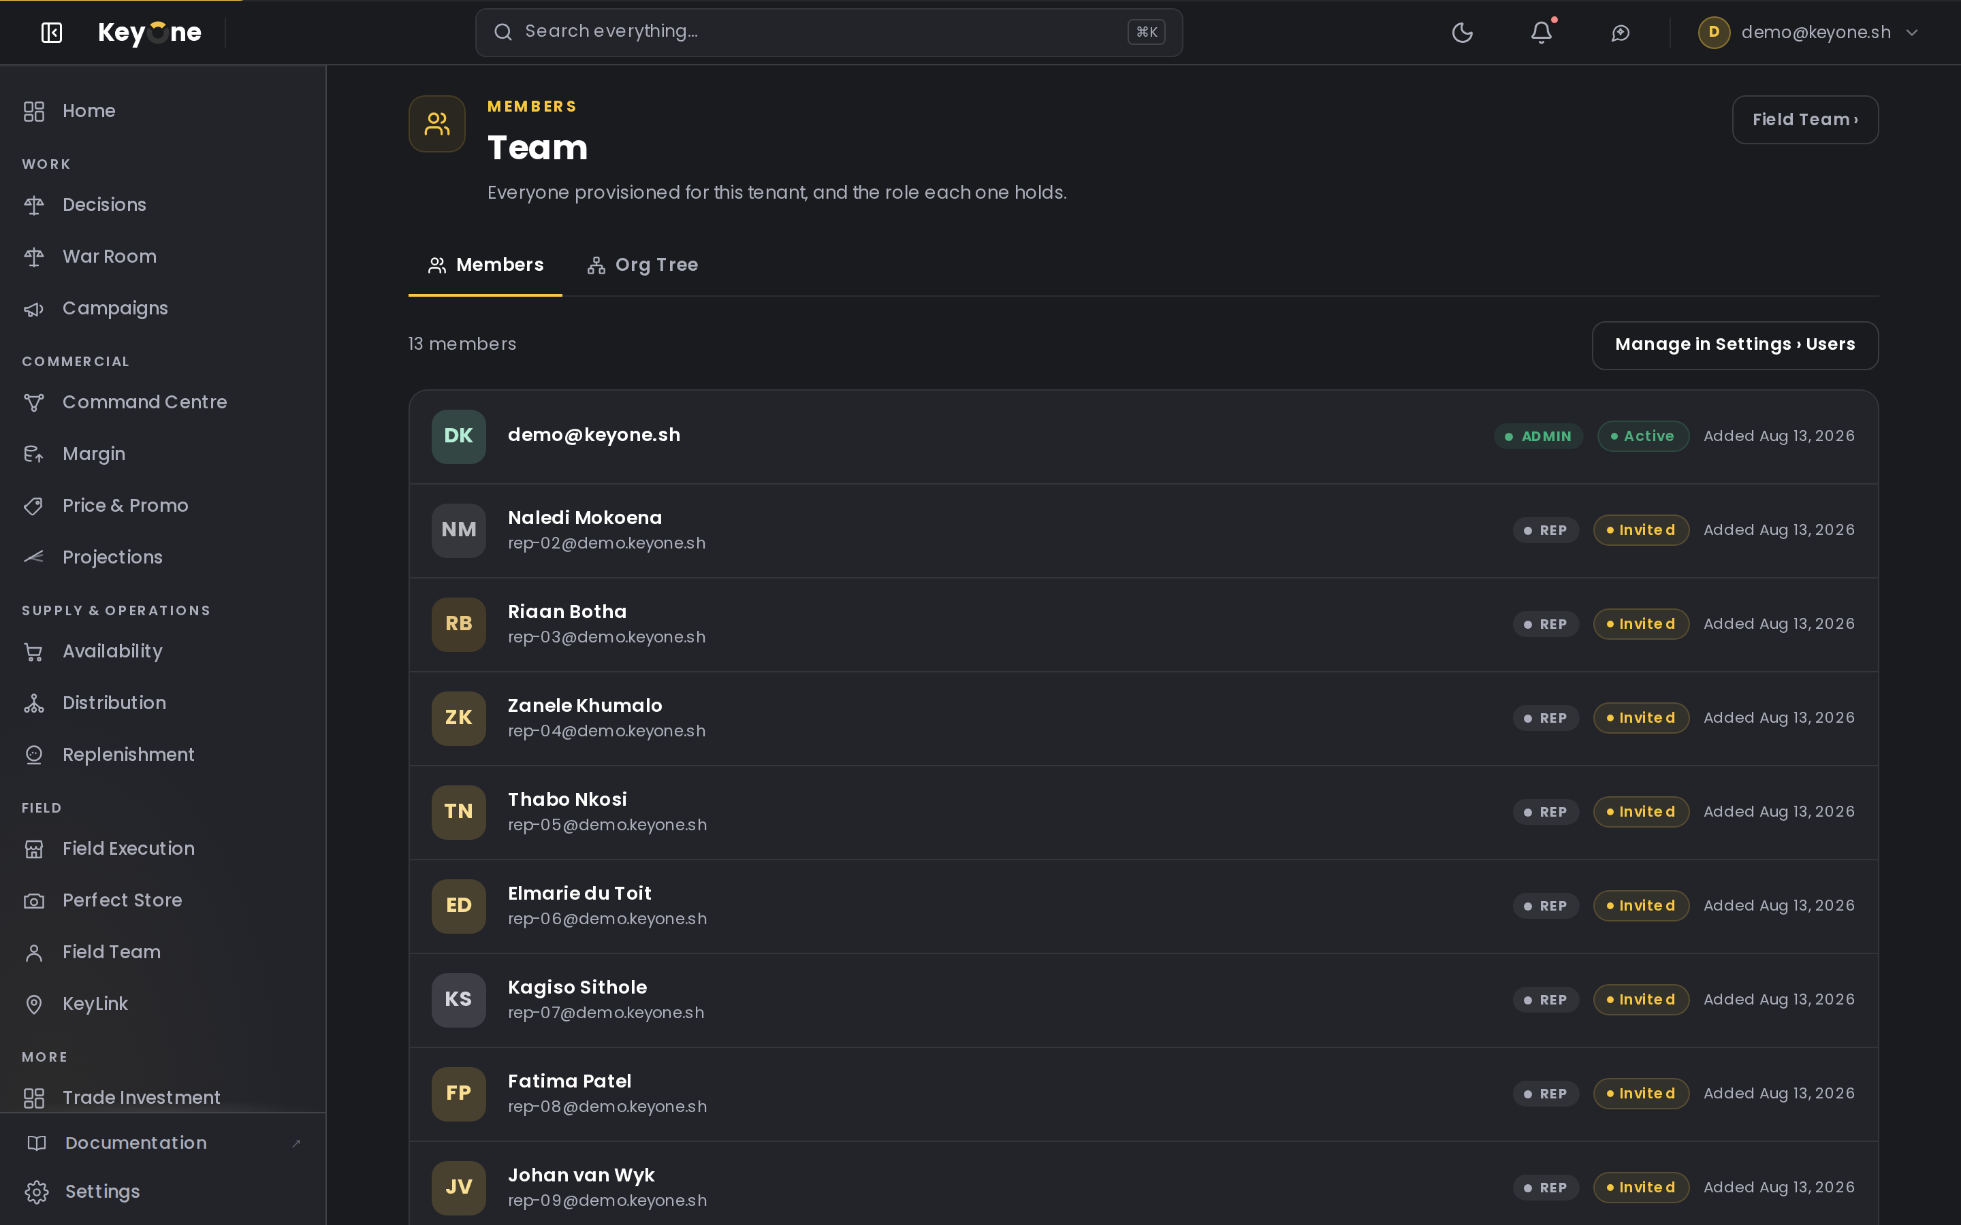Open the notifications bell
Viewport: 1961px width, 1225px height.
click(1542, 33)
